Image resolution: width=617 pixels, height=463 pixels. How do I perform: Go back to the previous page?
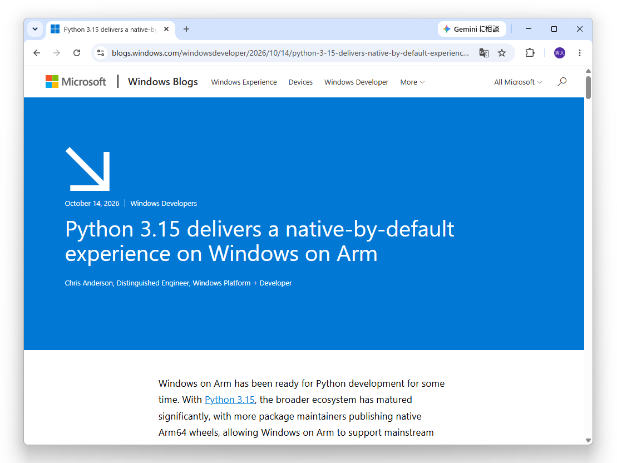[x=37, y=53]
